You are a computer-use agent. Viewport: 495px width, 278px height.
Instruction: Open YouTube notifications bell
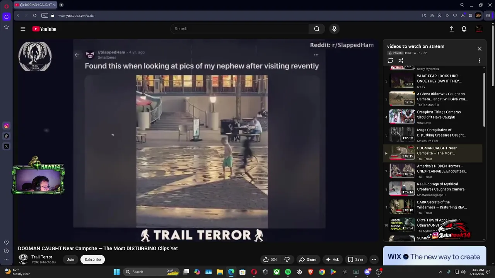(x=464, y=29)
